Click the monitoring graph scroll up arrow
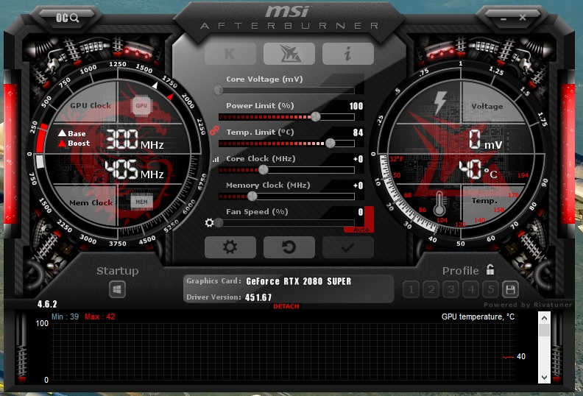 (x=544, y=318)
